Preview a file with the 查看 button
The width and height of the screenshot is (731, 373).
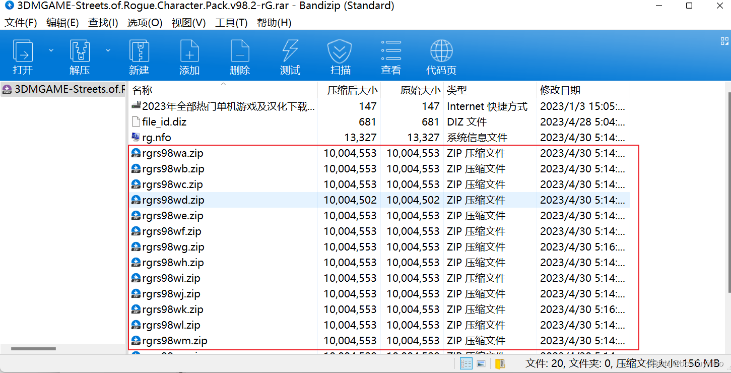click(391, 55)
